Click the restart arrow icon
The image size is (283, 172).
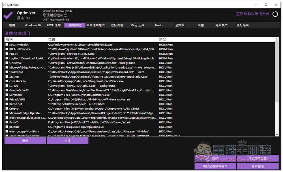(x=275, y=14)
